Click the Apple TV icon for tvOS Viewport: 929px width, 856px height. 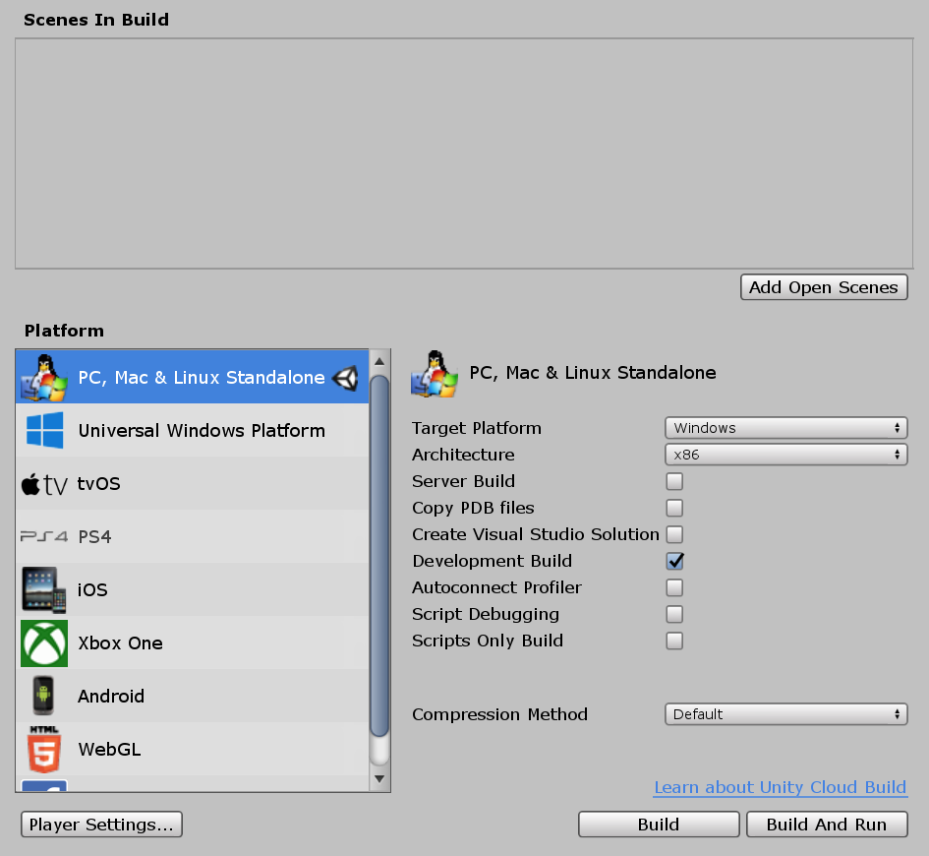[x=44, y=484]
